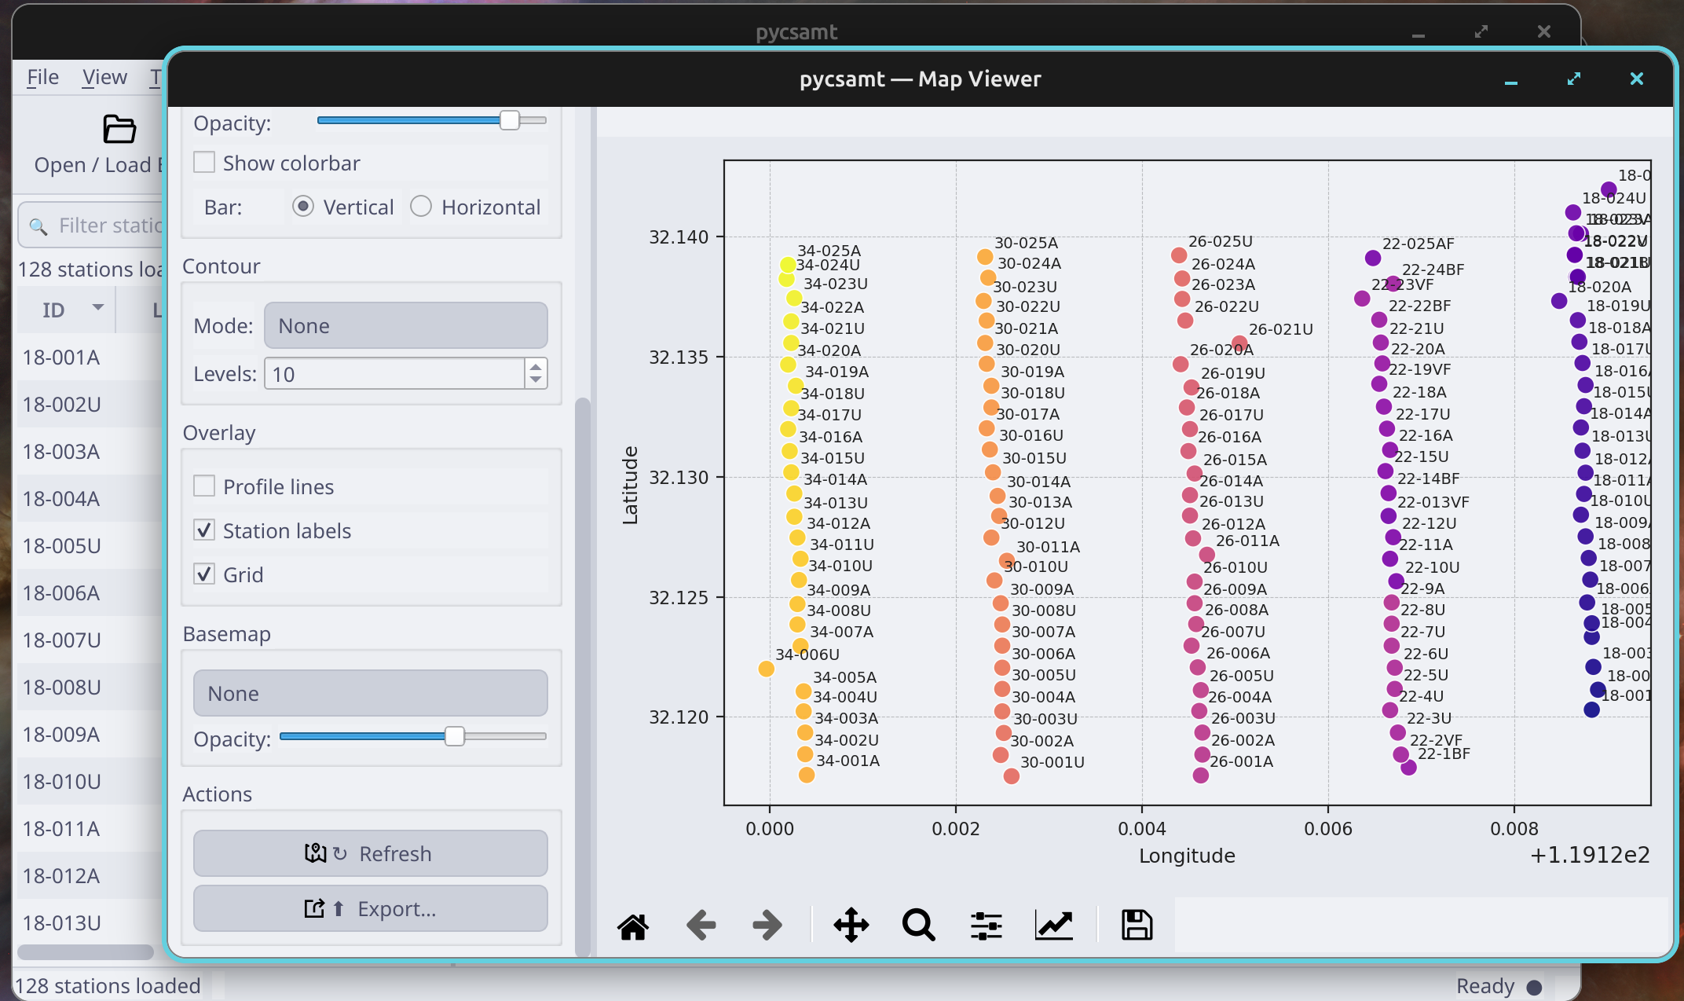Screen dimensions: 1684x1001
Task: Enable the Show colorbar checkbox
Action: [204, 163]
